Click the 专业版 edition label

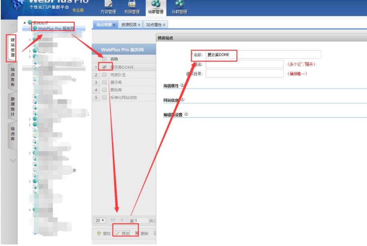point(78,10)
